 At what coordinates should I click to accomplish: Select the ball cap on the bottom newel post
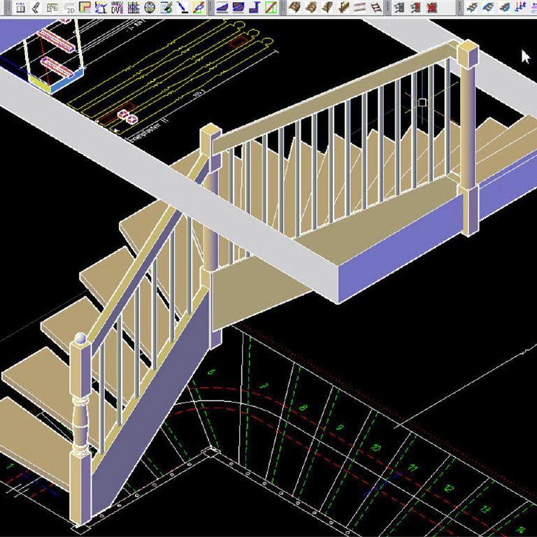[x=80, y=339]
